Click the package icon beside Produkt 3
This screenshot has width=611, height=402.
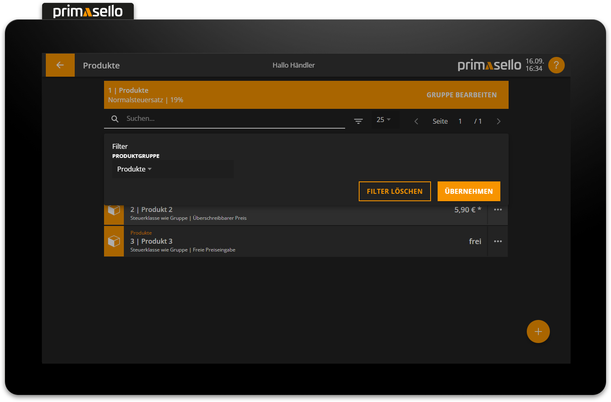point(114,241)
